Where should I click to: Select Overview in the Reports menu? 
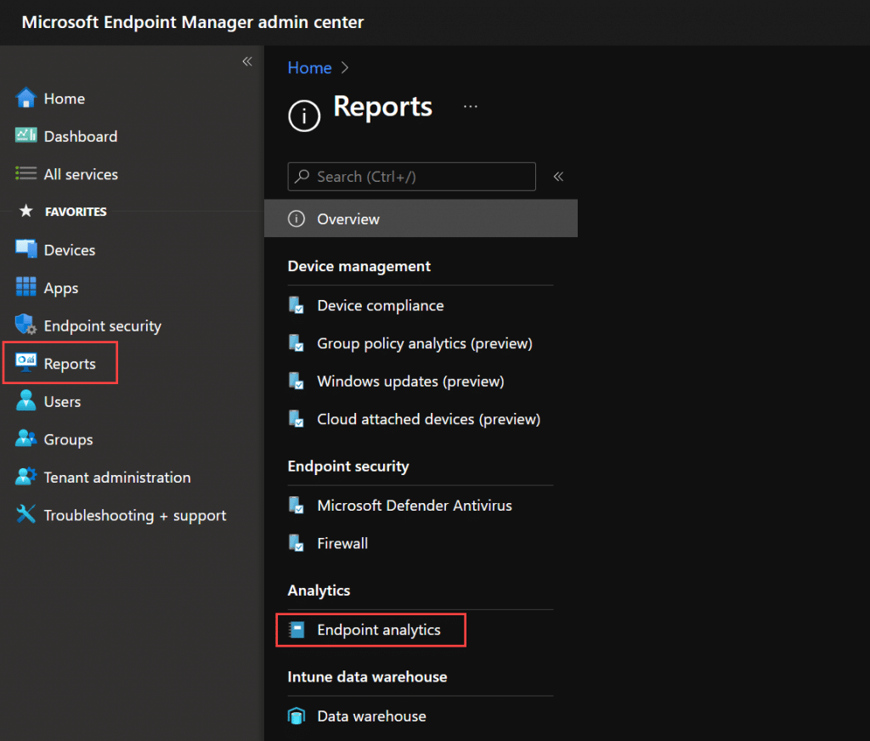[x=421, y=218]
